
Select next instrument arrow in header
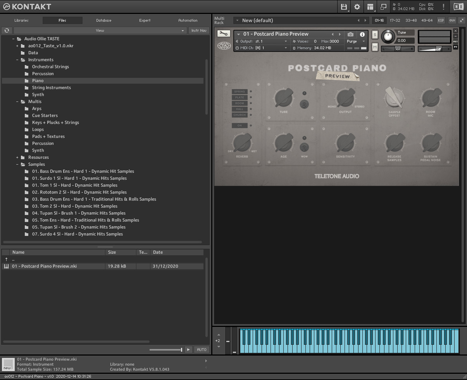click(x=340, y=34)
